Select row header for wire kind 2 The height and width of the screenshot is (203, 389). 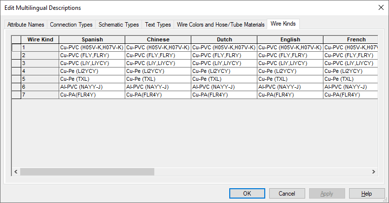(x=16, y=55)
